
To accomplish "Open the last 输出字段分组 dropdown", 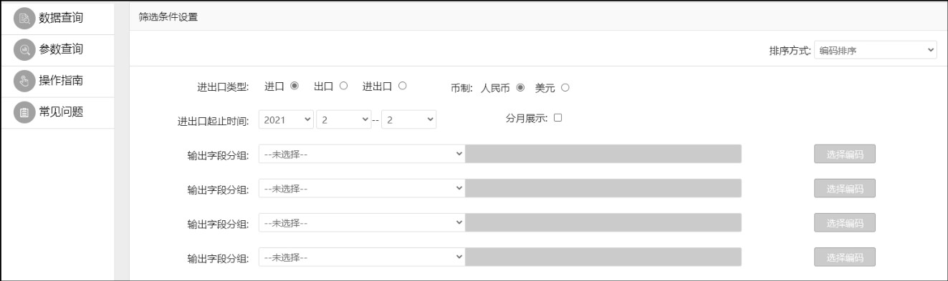I will [x=362, y=257].
